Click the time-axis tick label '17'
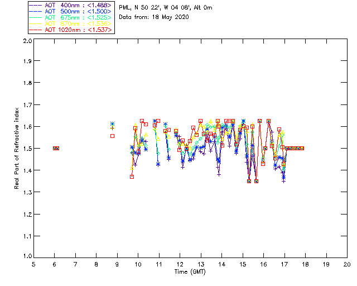Screen dimensions: 357x286 click(284, 264)
